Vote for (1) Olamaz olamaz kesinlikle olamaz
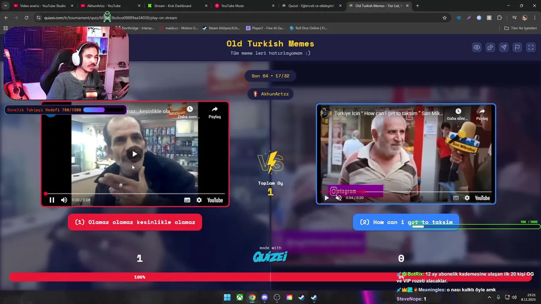 pos(135,222)
